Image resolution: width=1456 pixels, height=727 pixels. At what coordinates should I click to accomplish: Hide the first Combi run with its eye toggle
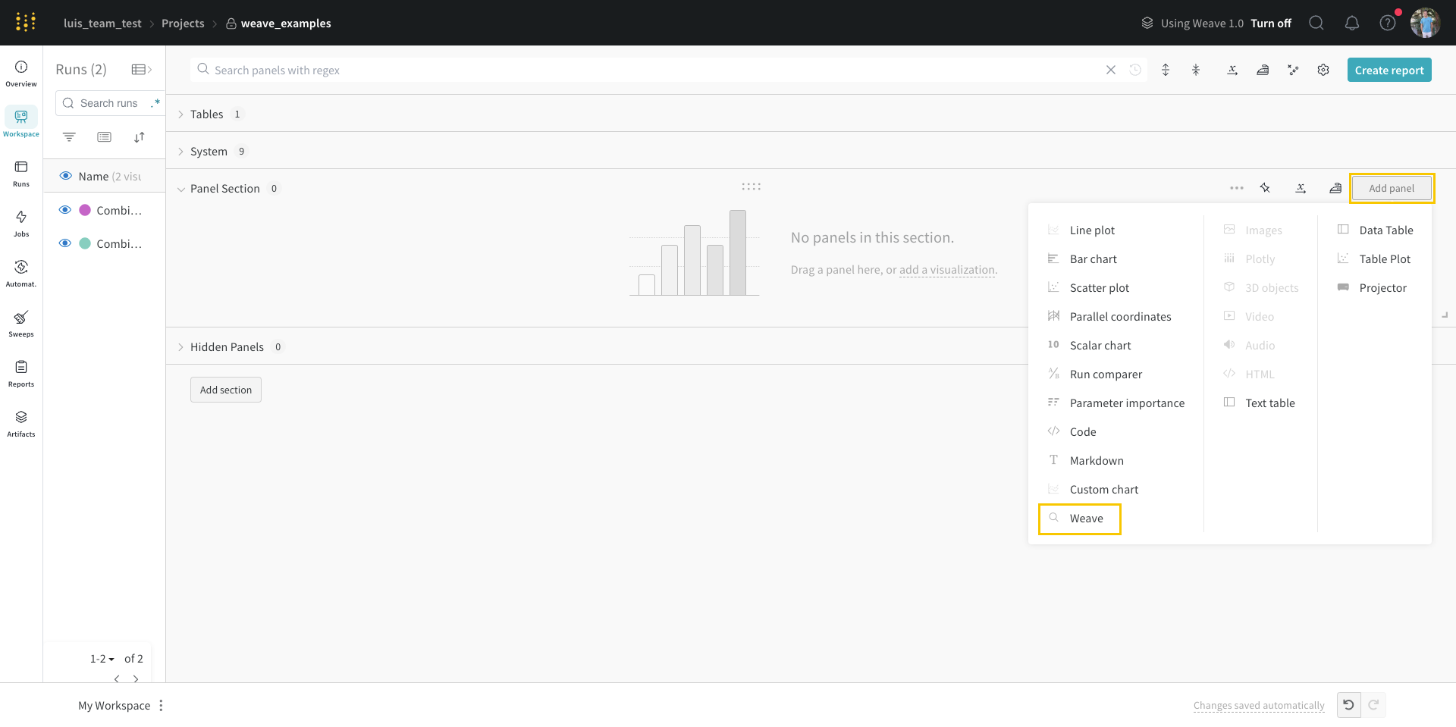click(64, 210)
